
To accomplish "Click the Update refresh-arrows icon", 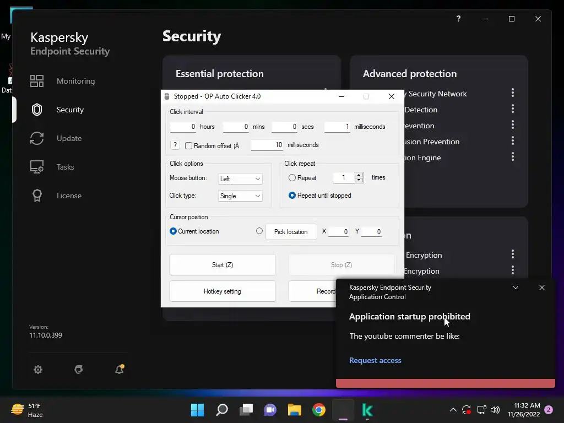I will pyautogui.click(x=37, y=138).
